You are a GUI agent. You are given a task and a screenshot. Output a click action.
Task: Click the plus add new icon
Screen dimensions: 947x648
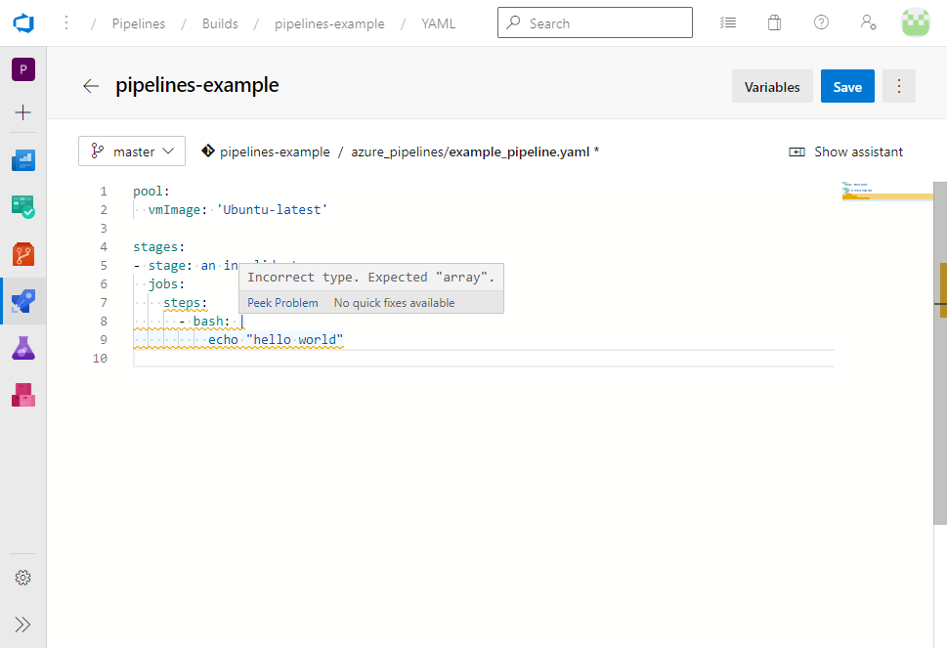point(22,112)
